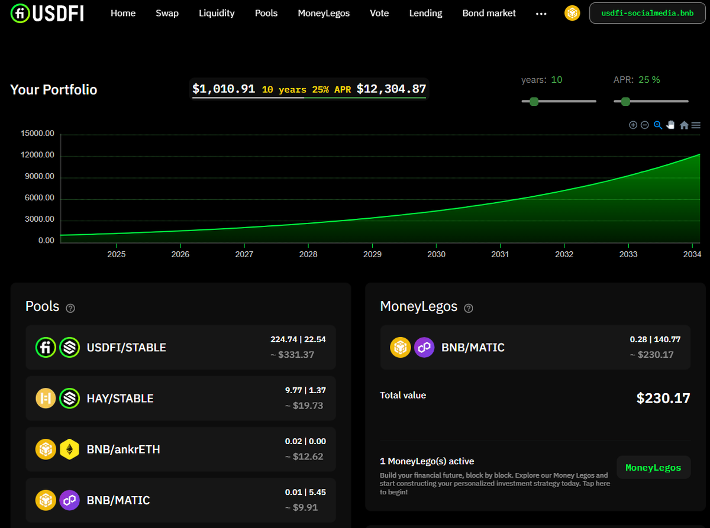Open the Lending page
Image resolution: width=710 pixels, height=528 pixels.
pos(425,13)
